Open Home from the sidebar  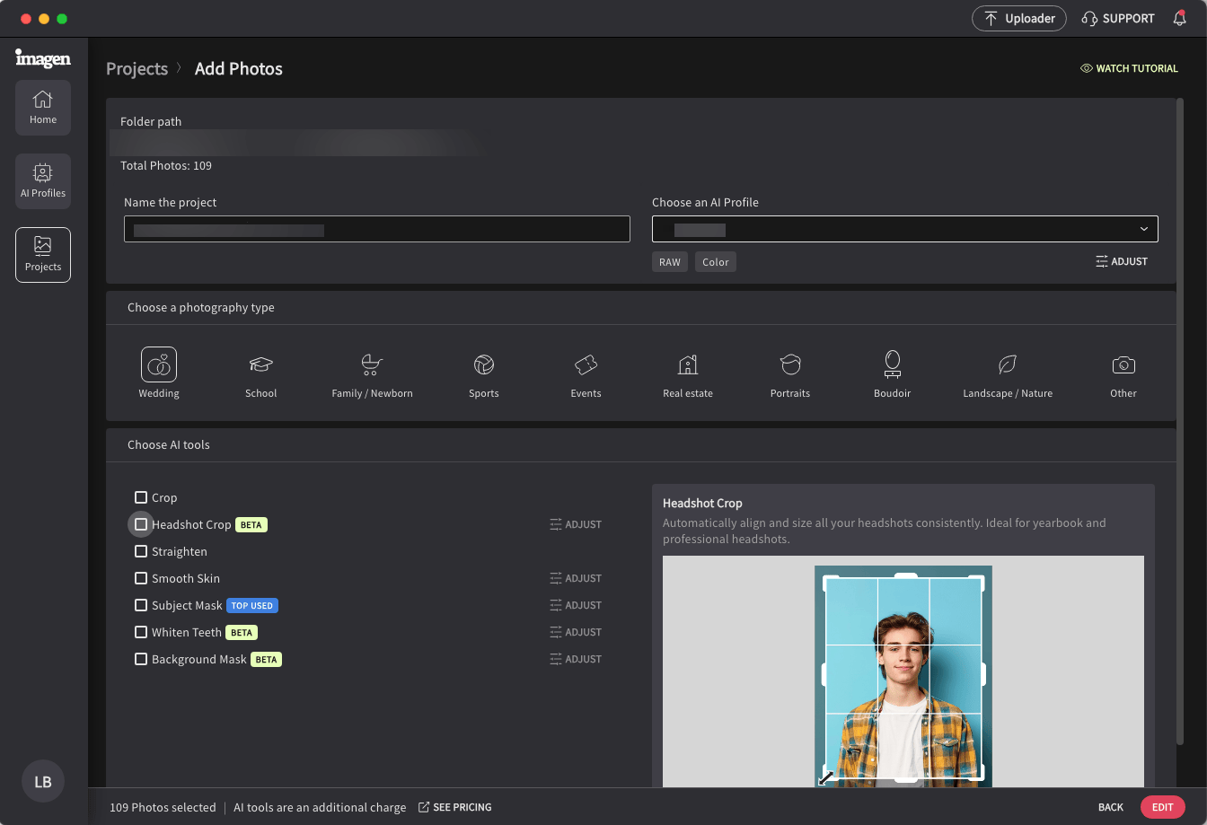[43, 108]
